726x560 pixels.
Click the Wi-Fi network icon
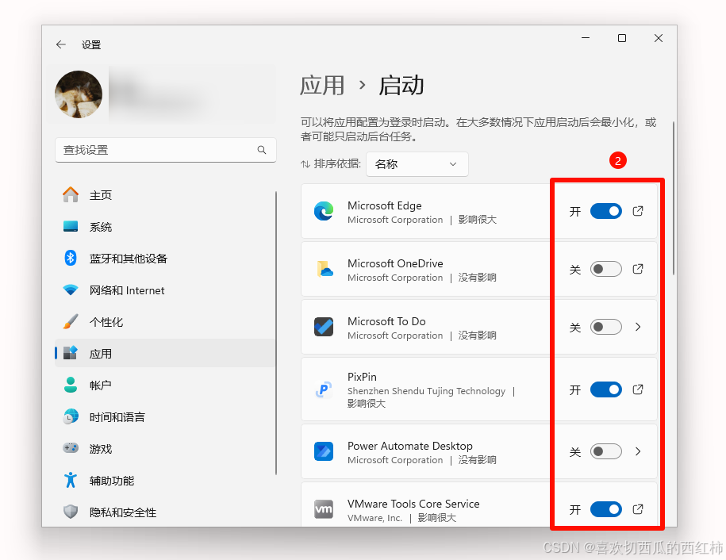tap(71, 290)
